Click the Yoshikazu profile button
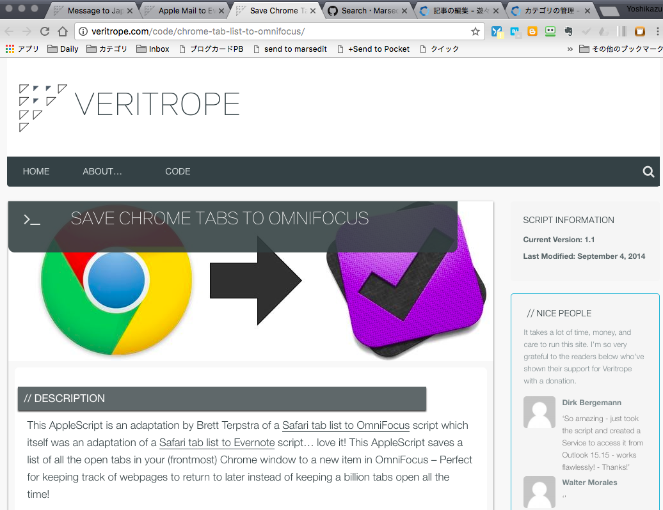This screenshot has height=510, width=663. coord(644,9)
